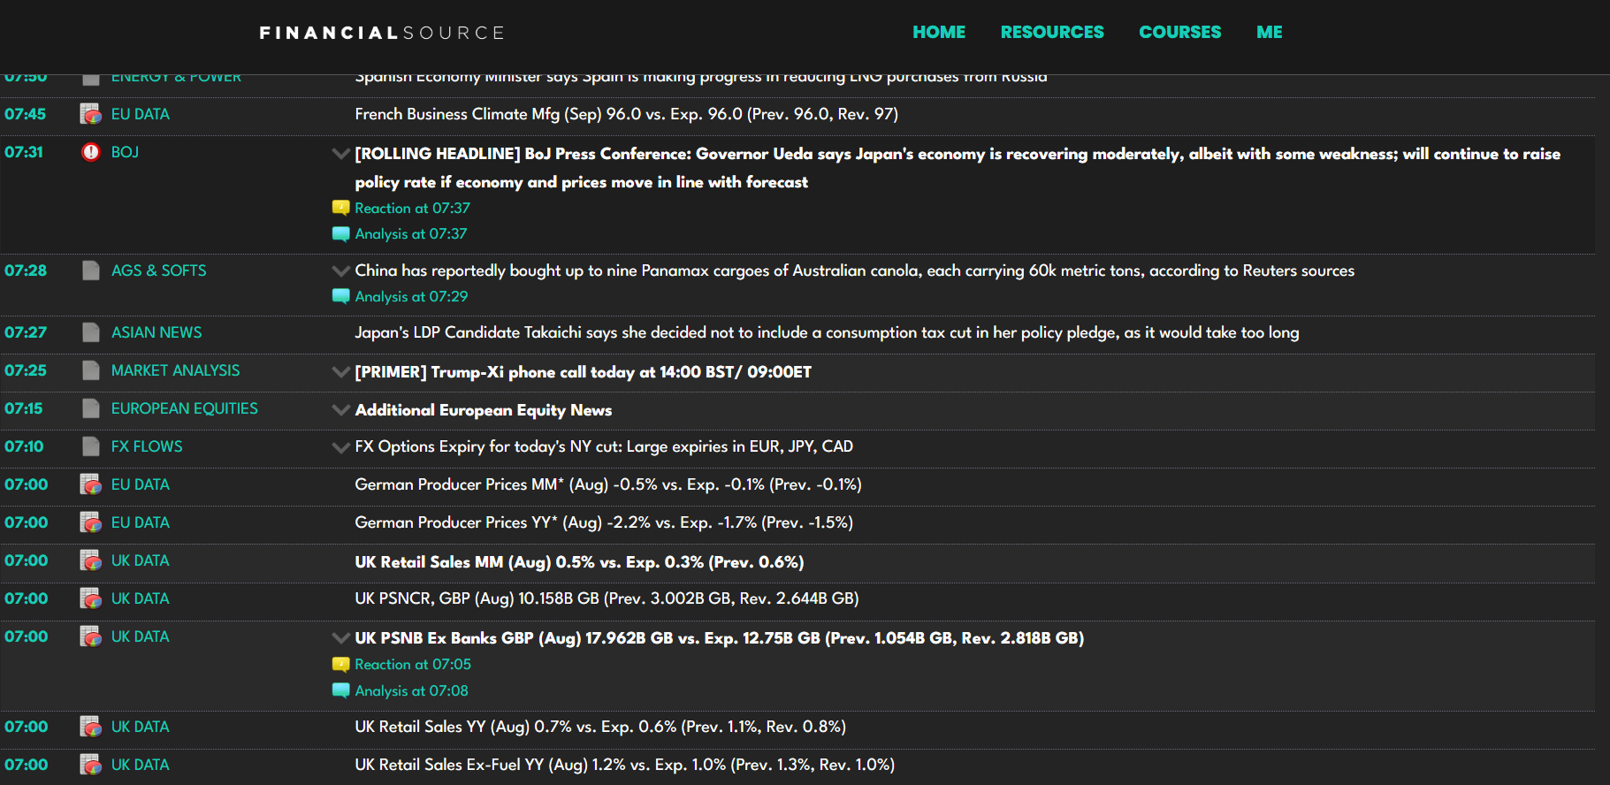Click the document icon beside MARKET ANALYSIS

(91, 370)
